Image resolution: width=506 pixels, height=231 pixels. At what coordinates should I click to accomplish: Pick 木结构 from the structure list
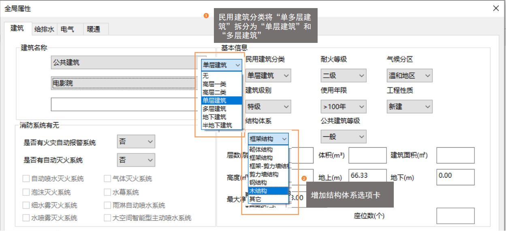[x=268, y=191]
